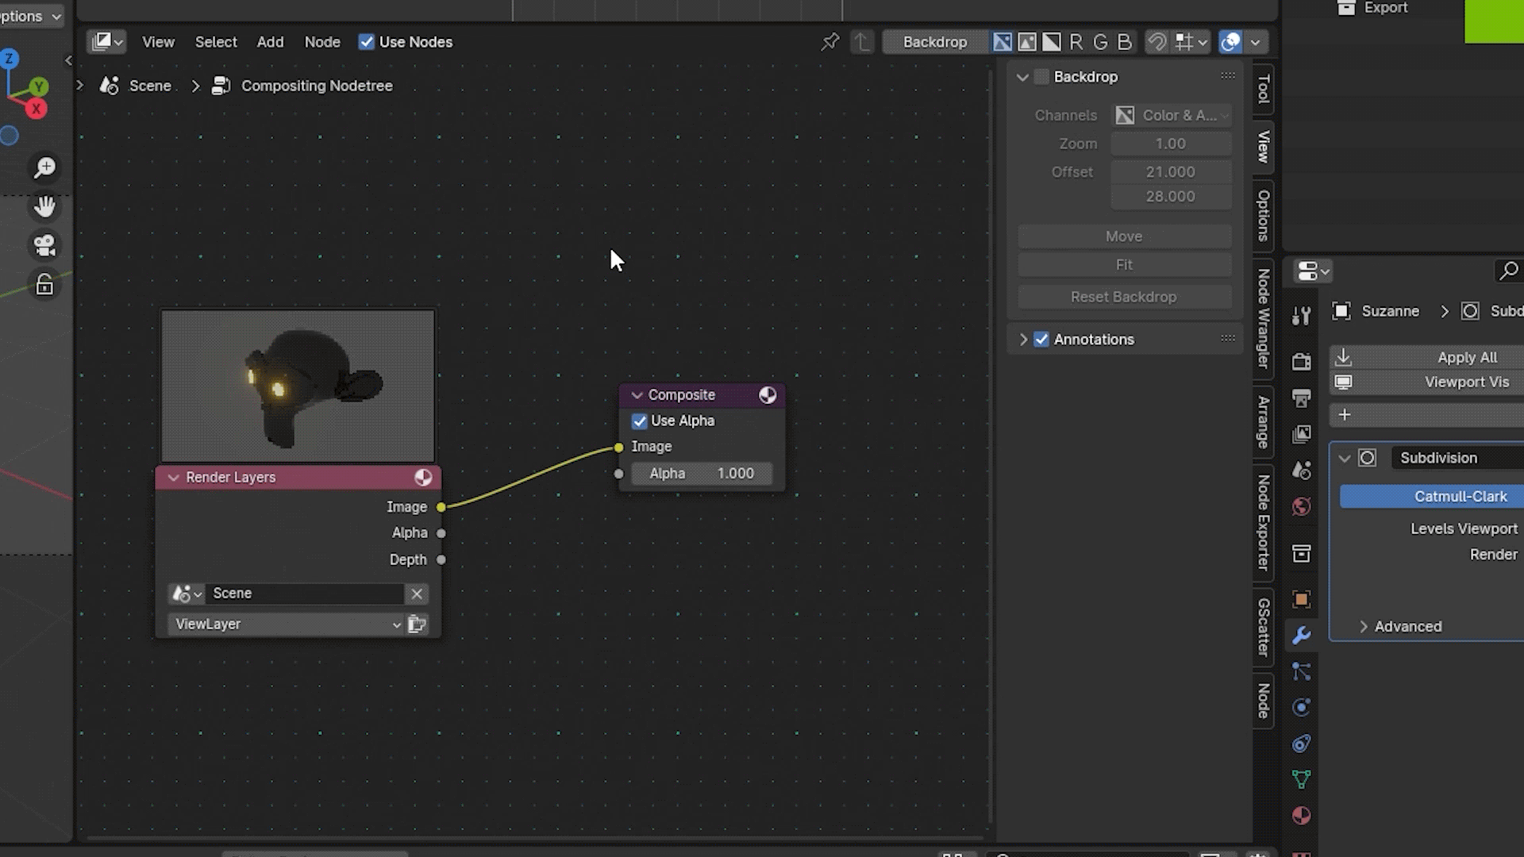Screen dimensions: 1524x857
Task: Uncheck the Use Nodes checkbox
Action: pyautogui.click(x=366, y=42)
